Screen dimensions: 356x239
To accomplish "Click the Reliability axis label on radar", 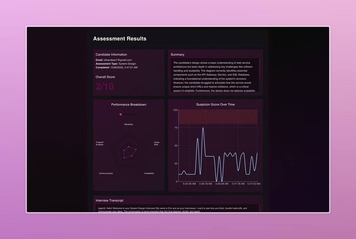I will coord(129,124).
